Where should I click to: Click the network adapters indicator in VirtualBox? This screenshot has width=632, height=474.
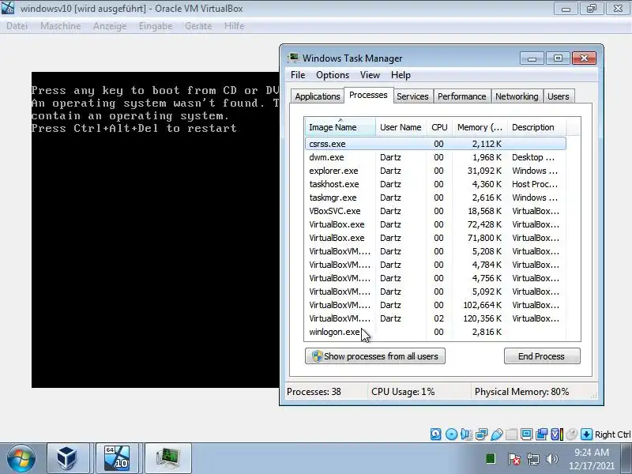click(481, 434)
